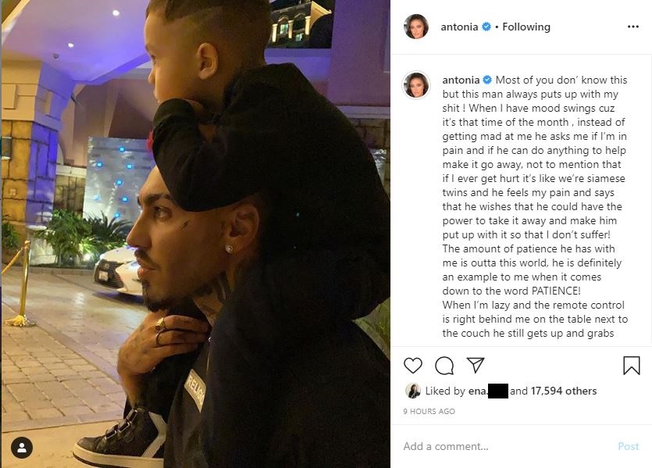Image resolution: width=652 pixels, height=468 pixels.
Task: Open the 9 HOURS AGO timestamp
Action: (x=429, y=412)
